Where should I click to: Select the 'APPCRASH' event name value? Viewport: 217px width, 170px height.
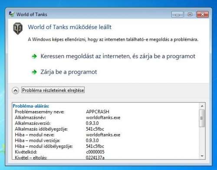(98, 111)
